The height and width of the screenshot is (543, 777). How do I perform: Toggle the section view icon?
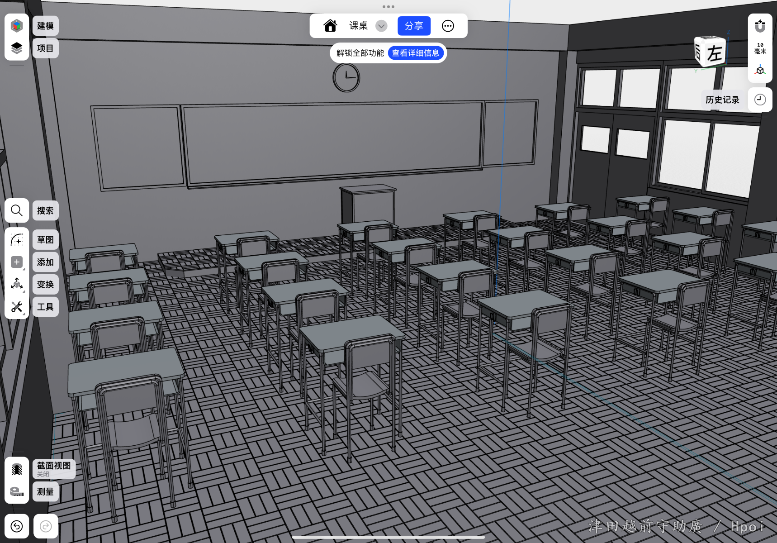[17, 469]
